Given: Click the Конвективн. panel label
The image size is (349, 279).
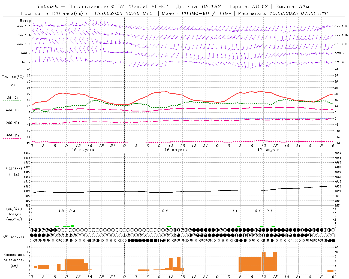Looking at the screenshot, I should (x=14, y=254).
